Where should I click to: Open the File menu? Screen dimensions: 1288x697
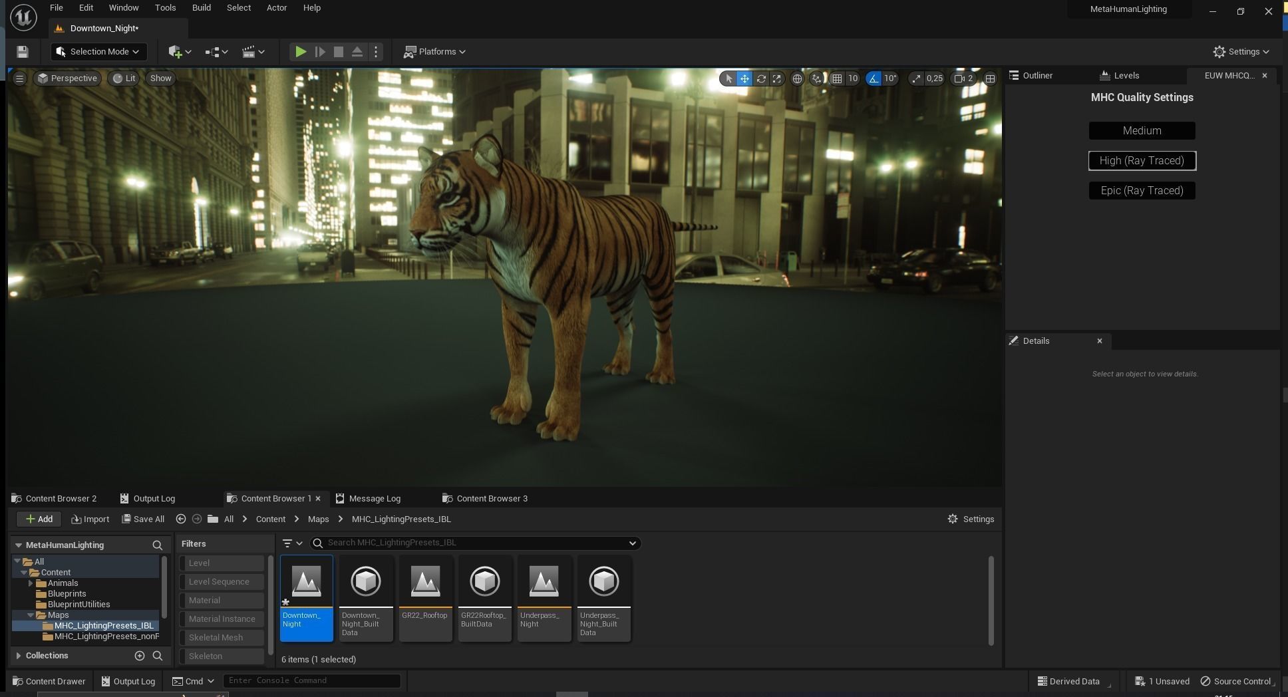point(57,8)
